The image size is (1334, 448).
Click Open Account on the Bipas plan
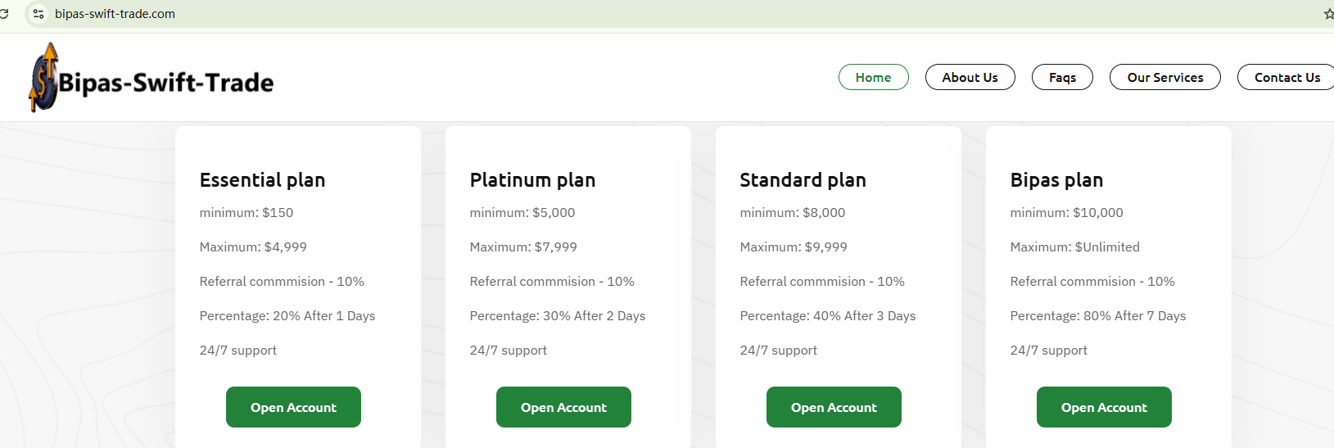(x=1104, y=407)
